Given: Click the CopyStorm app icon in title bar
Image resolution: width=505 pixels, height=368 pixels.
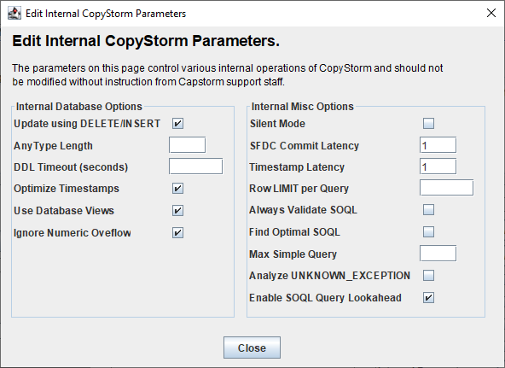Looking at the screenshot, I should point(15,13).
